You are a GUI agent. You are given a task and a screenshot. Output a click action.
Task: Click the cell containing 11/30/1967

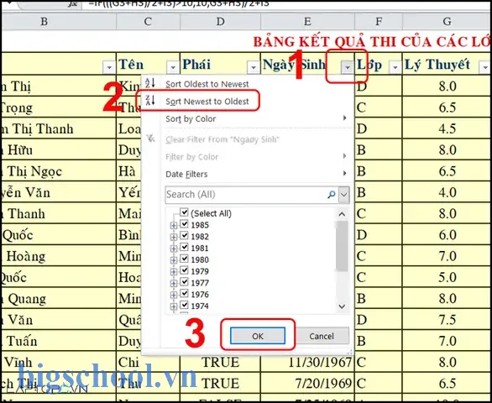click(307, 362)
